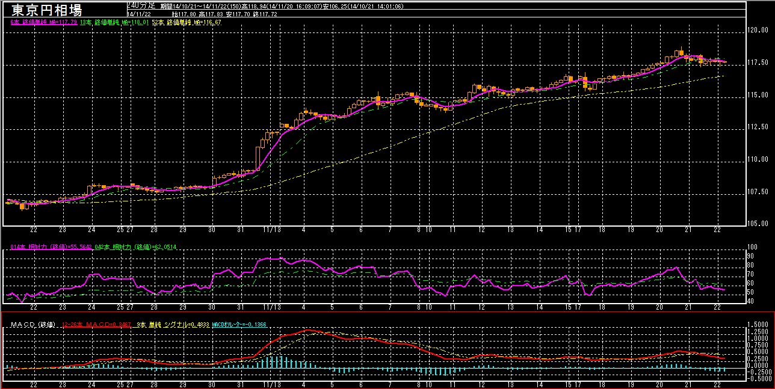Click the 112.50 price axis label
This screenshot has width=775, height=389.
coord(756,127)
